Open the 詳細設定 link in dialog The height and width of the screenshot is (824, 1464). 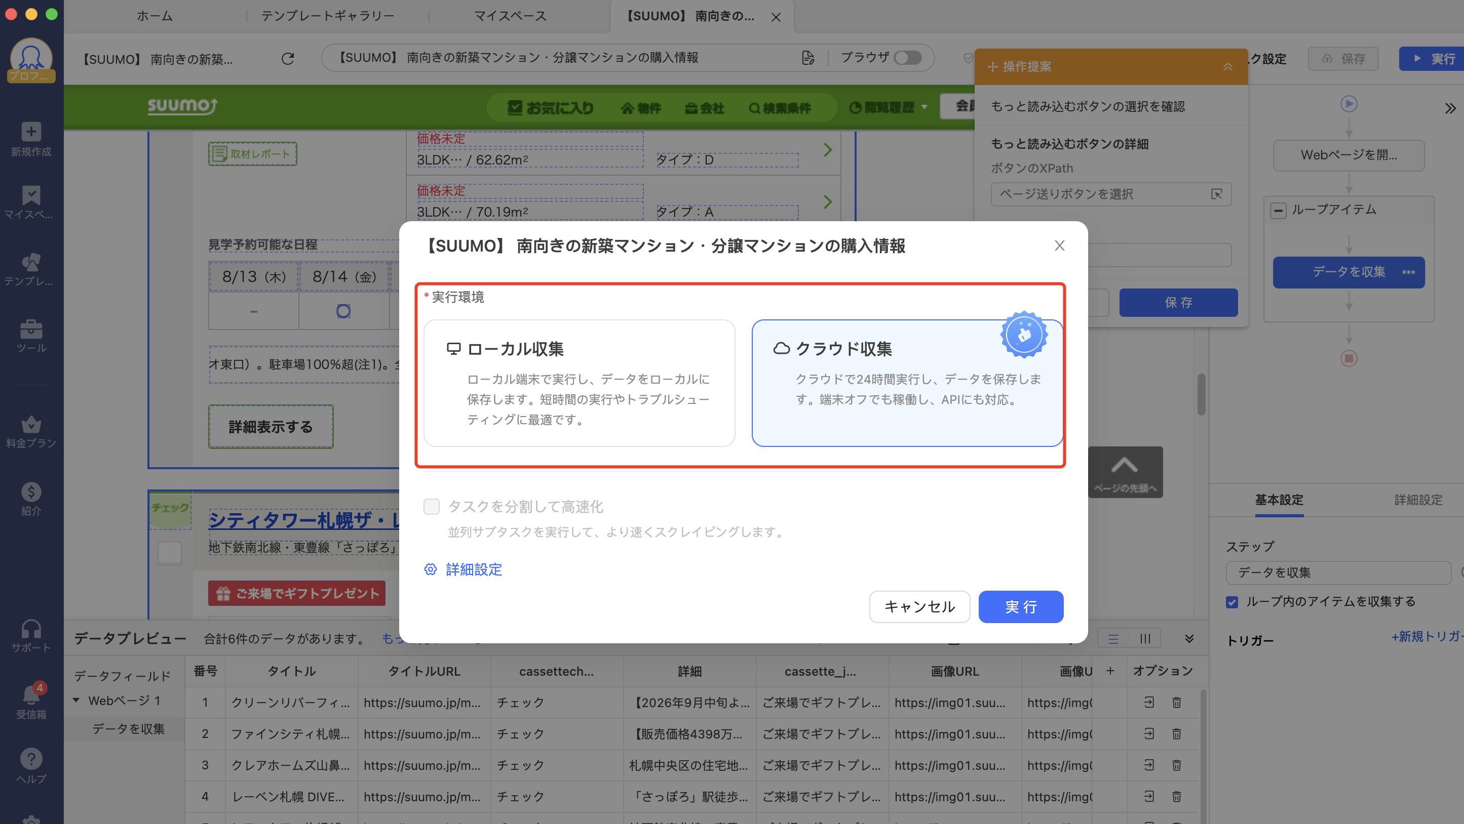474,569
